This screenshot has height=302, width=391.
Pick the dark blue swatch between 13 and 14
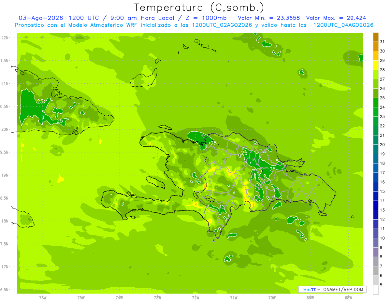click(x=376, y=205)
